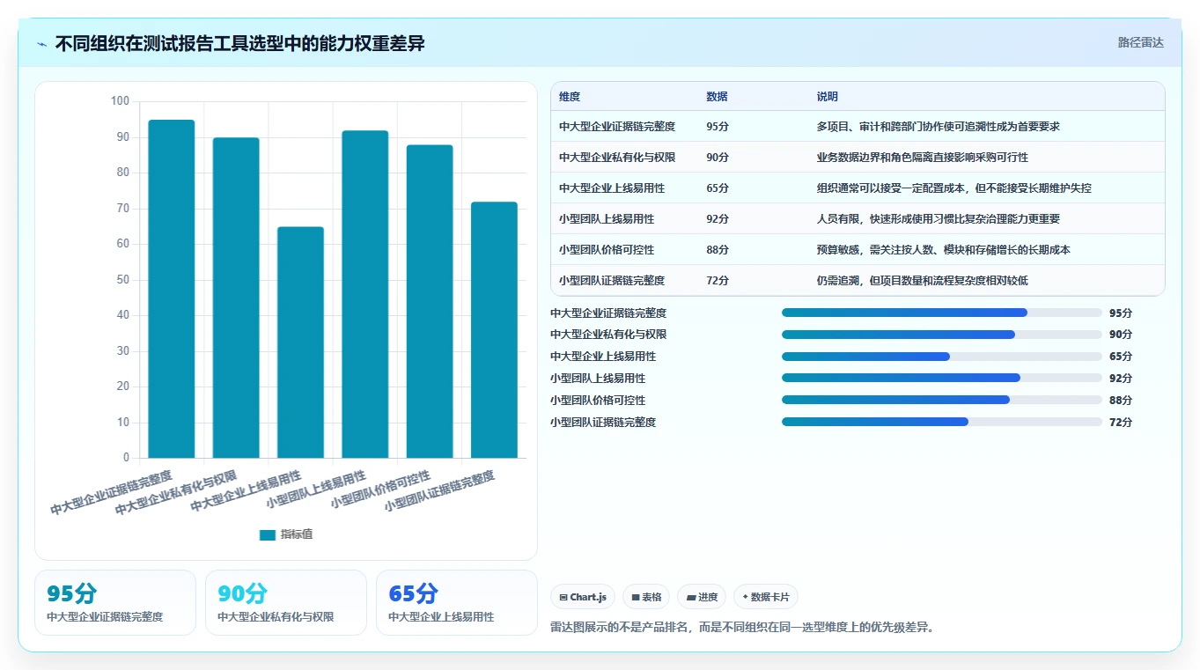Click the 小型团队上线易用性 chart bar
Image resolution: width=1200 pixels, height=670 pixels.
(x=365, y=294)
